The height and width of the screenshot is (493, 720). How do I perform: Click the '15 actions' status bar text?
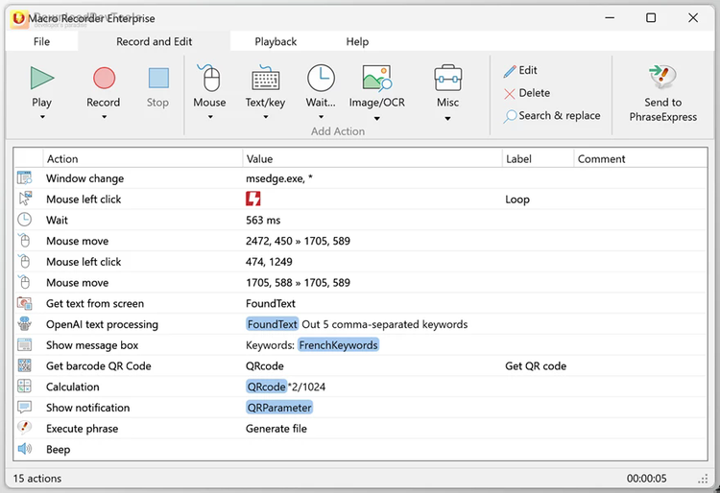[x=37, y=479]
